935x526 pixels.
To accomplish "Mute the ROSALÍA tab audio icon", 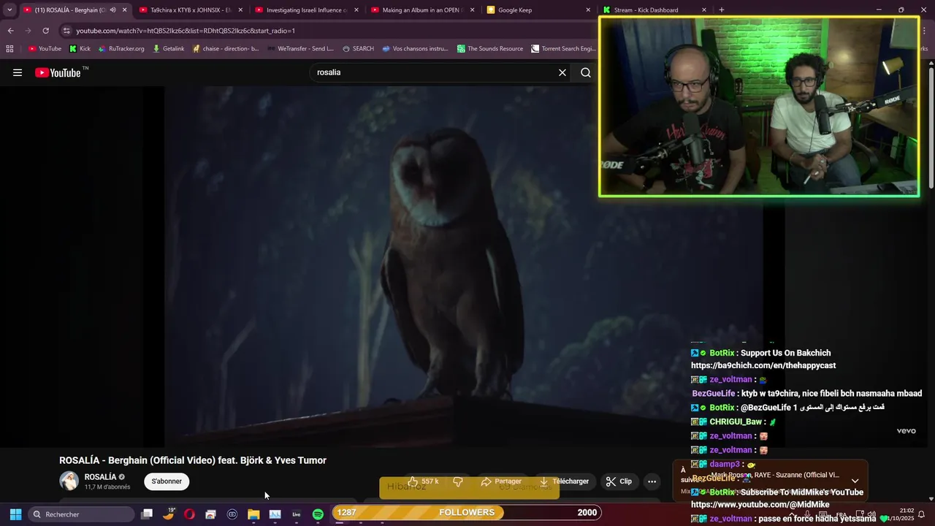I will (x=112, y=10).
